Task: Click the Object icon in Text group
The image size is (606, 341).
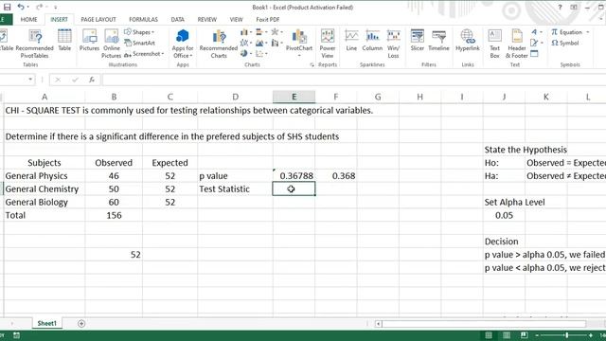Action: [x=534, y=54]
